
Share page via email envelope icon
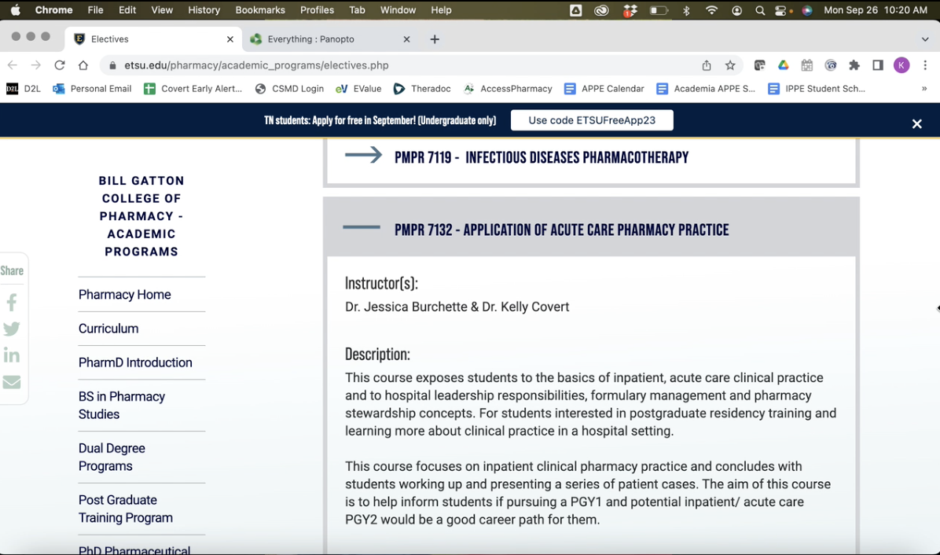[12, 382]
